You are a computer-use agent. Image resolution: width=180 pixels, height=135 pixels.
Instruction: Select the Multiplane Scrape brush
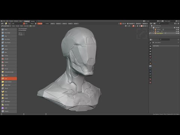9,72
